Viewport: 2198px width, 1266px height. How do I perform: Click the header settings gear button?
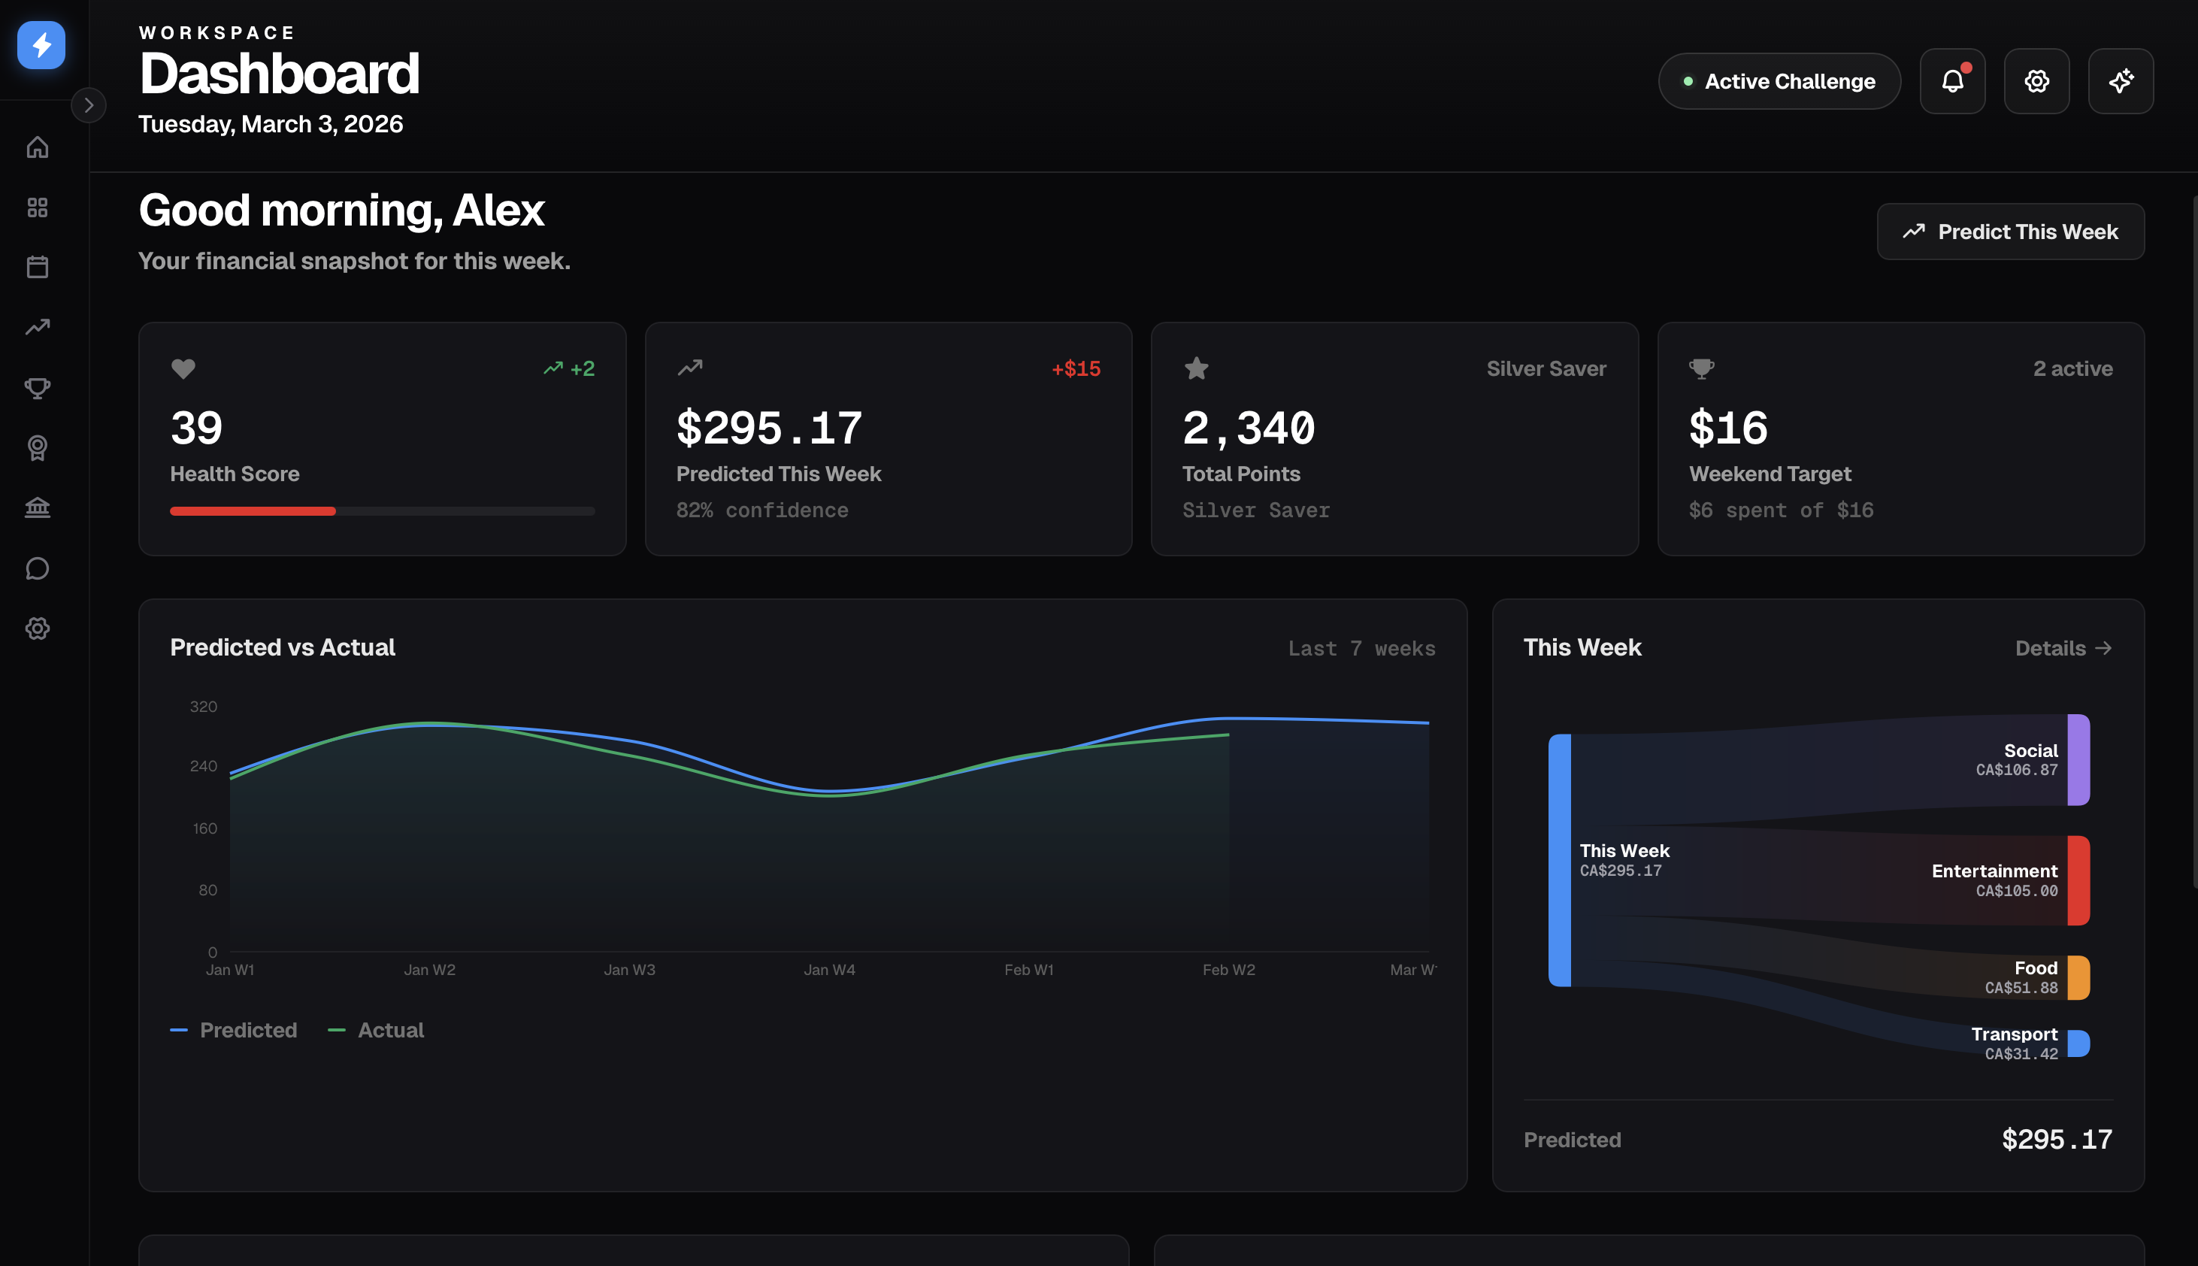click(2036, 81)
